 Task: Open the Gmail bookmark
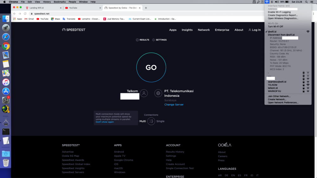(x=29, y=19)
